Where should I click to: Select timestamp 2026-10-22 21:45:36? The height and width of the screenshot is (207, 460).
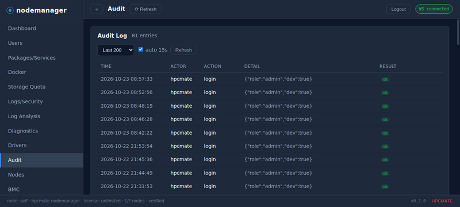pyautogui.click(x=126, y=159)
